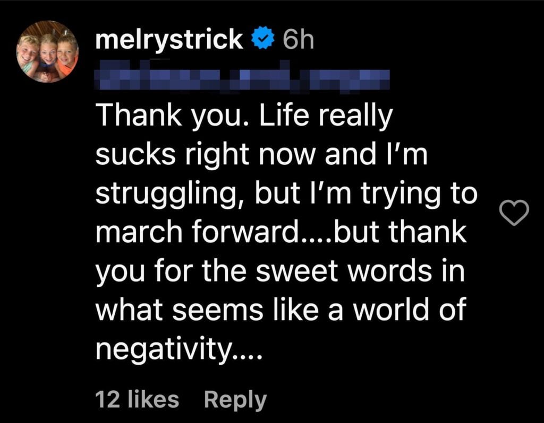Screen dimensions: 544x423
Task: View the 12 likes list
Action: coord(137,400)
